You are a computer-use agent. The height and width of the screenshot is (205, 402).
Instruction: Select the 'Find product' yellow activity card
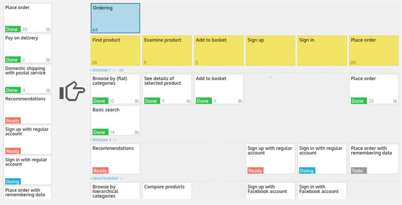point(115,51)
